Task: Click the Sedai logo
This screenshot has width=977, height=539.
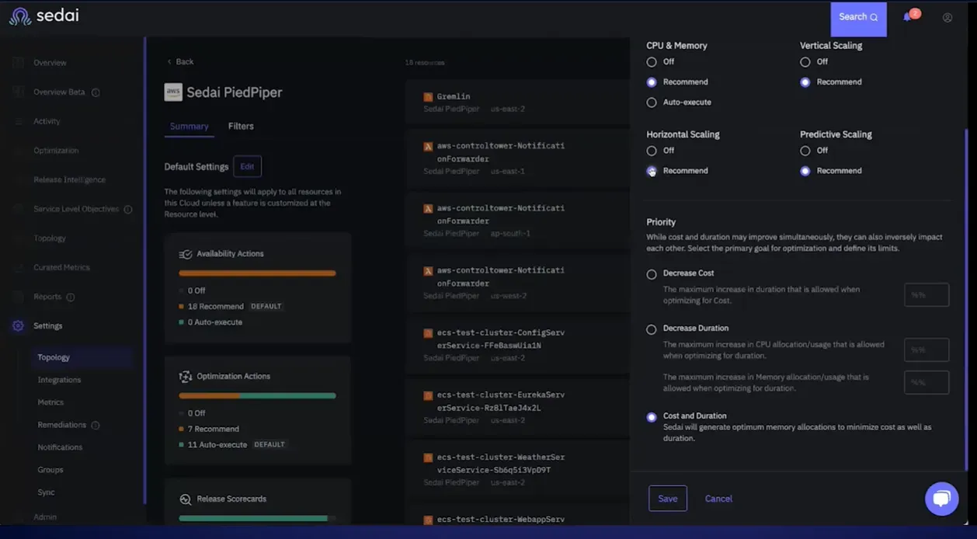Action: (43, 16)
